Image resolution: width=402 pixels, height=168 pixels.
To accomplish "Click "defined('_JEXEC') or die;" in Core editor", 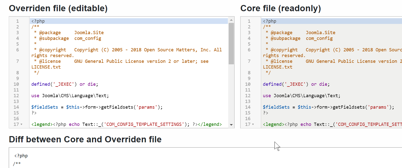I will click(296, 84).
